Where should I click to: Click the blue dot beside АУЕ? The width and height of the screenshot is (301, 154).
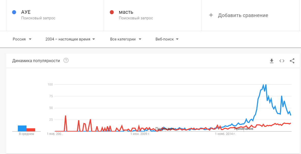14,12
